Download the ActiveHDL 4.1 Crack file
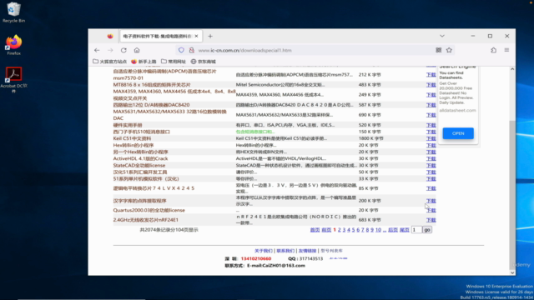This screenshot has width=534, height=300. (431, 159)
